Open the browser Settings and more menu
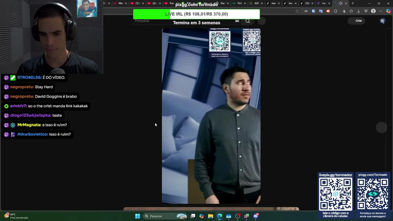 click(x=381, y=11)
